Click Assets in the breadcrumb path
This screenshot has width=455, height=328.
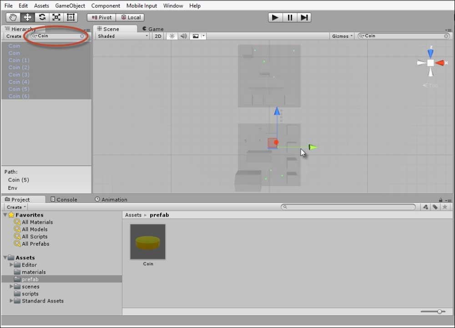tap(133, 215)
